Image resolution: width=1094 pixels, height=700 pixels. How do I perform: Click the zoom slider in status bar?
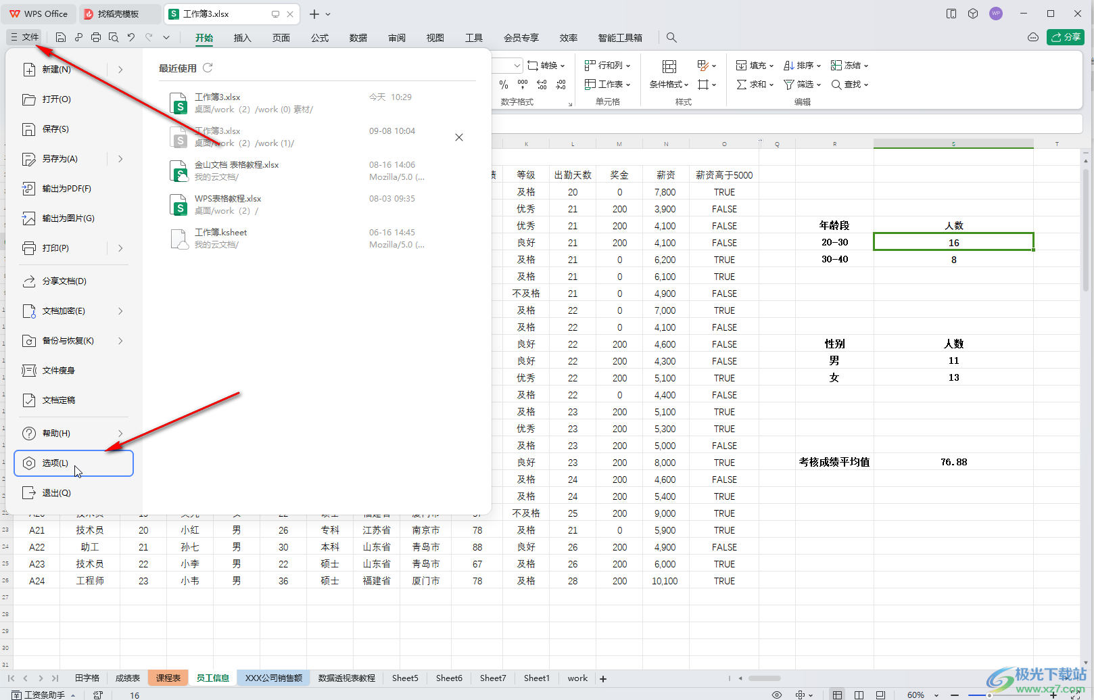click(x=989, y=695)
